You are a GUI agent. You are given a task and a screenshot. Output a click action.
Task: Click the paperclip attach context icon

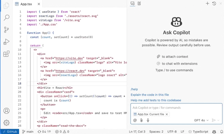pos(141,120)
